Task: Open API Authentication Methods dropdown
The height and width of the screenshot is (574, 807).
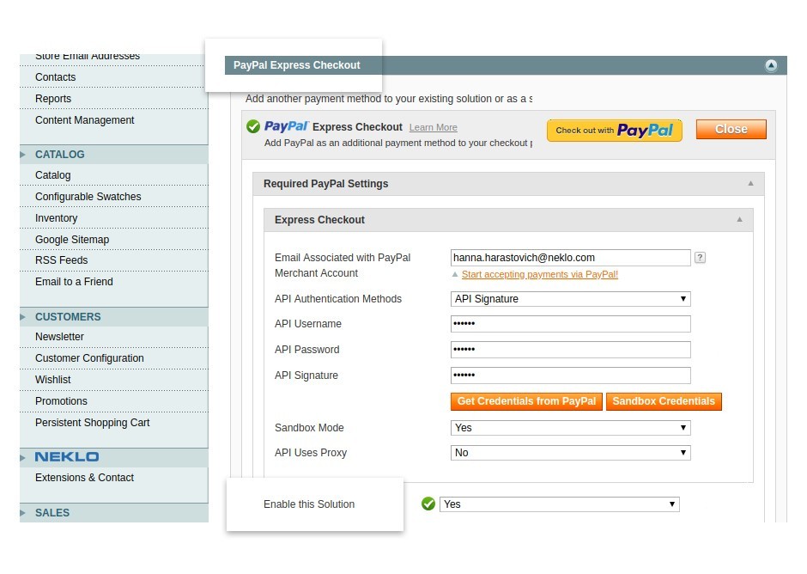Action: [x=570, y=299]
